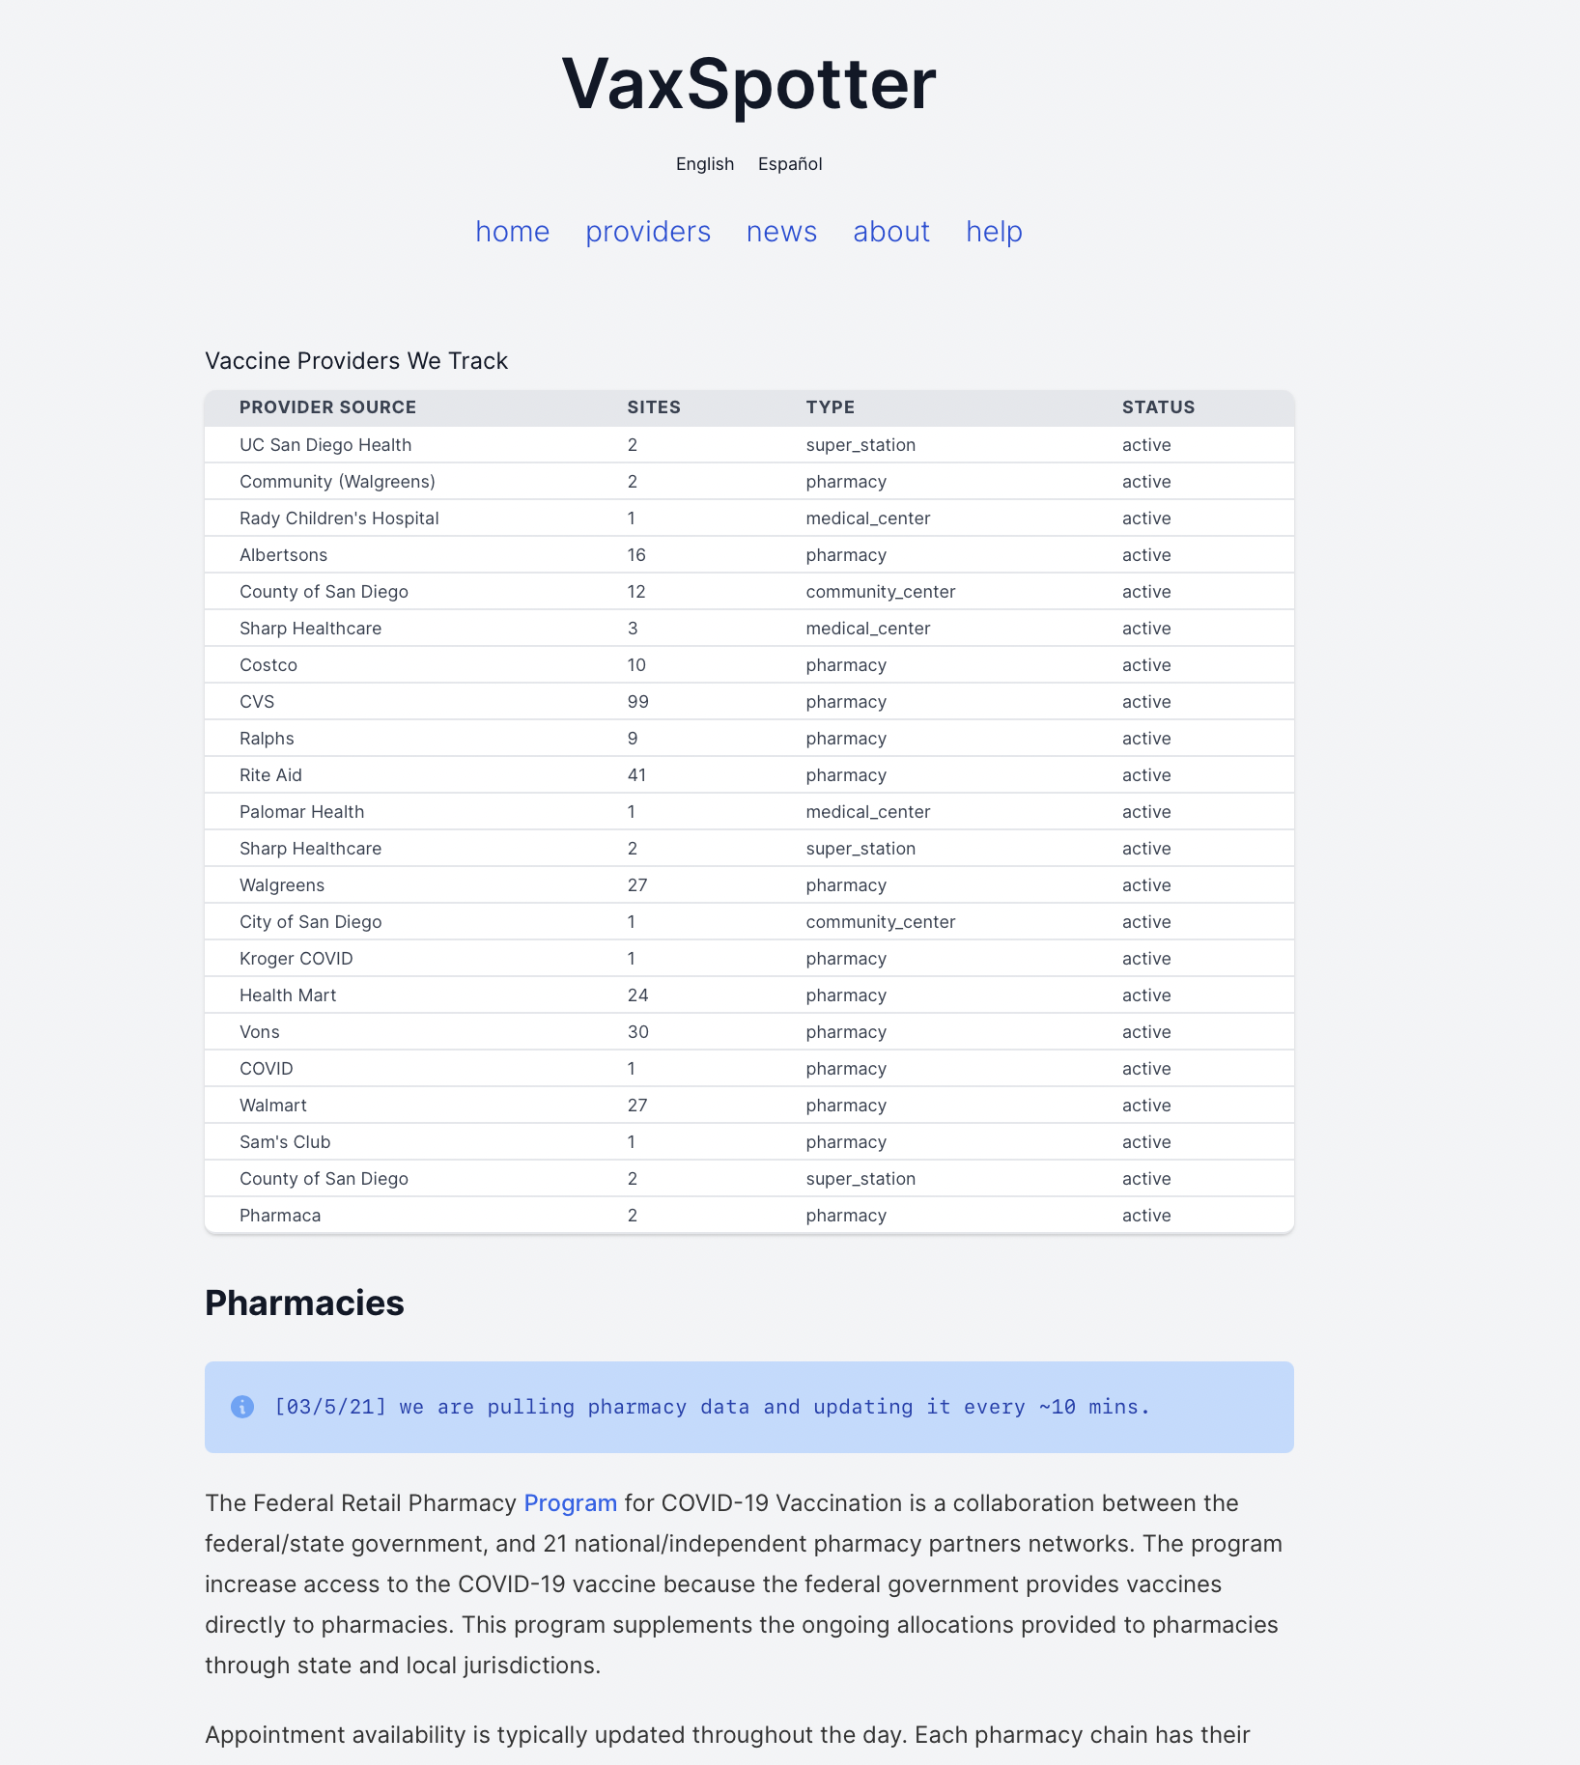Open the providers navigation link
The width and height of the screenshot is (1580, 1765).
647,232
